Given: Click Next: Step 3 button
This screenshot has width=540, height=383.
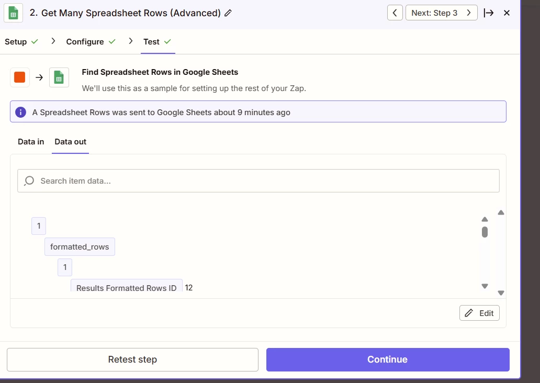Looking at the screenshot, I should [x=441, y=13].
